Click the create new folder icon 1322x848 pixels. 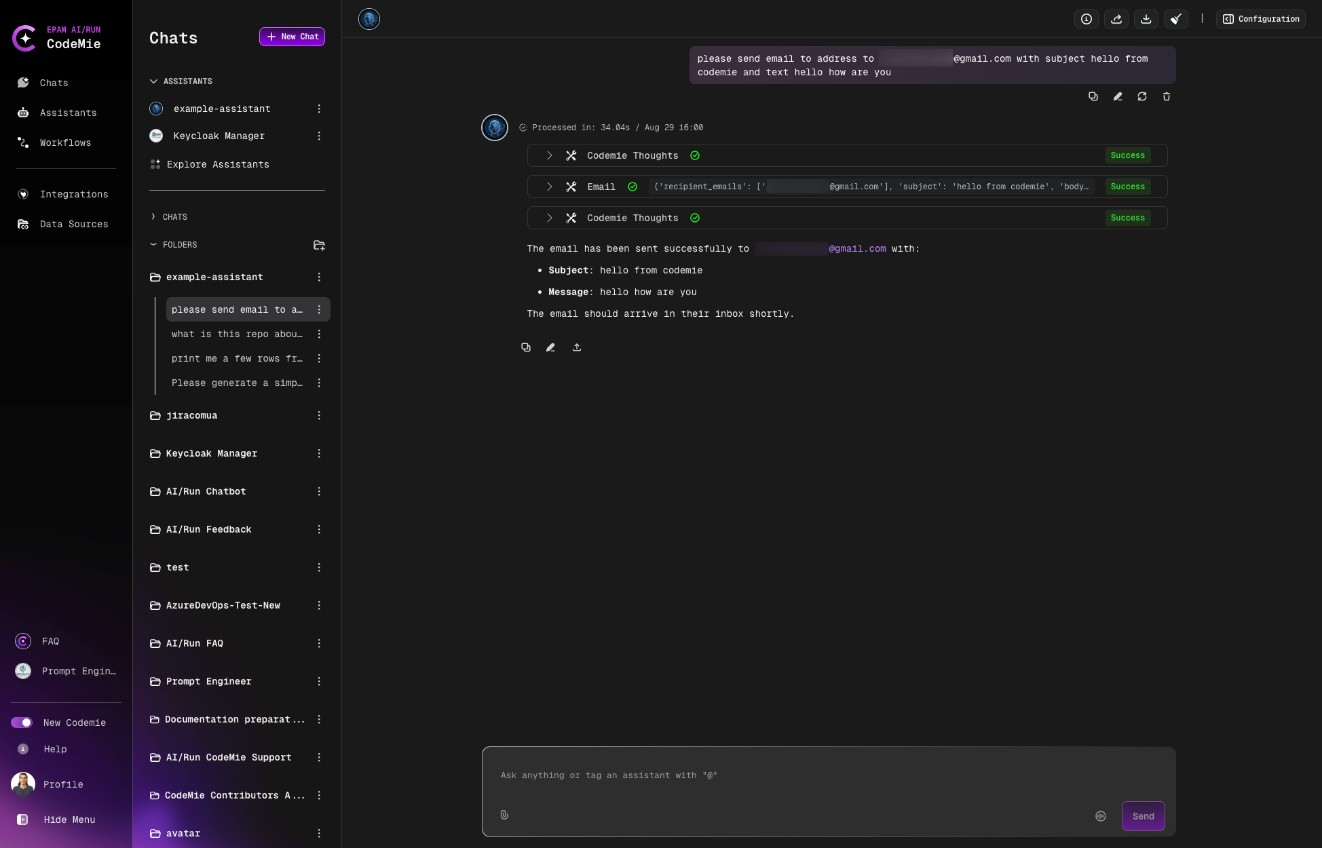coord(319,245)
